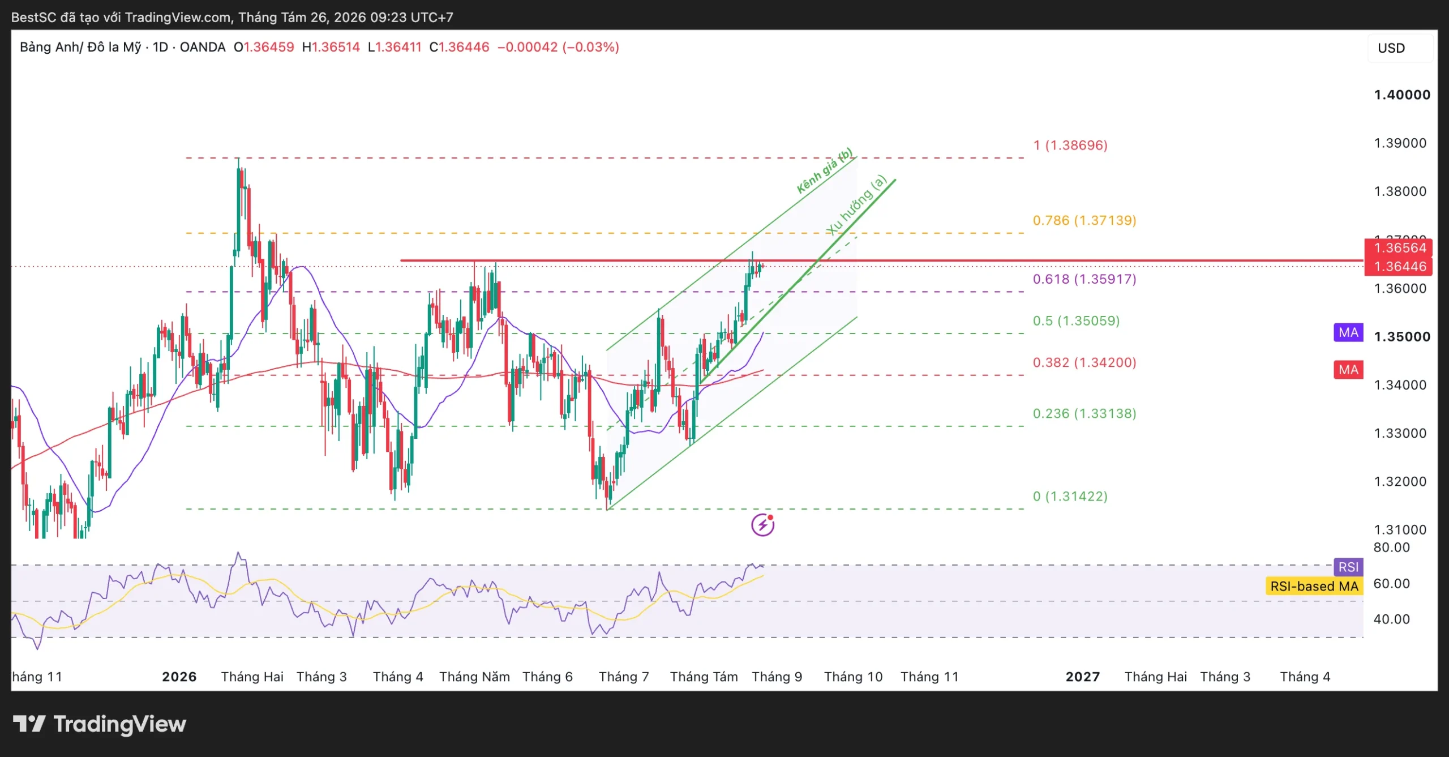Click the 1.39000 price axis label
1449x757 pixels.
(1400, 143)
